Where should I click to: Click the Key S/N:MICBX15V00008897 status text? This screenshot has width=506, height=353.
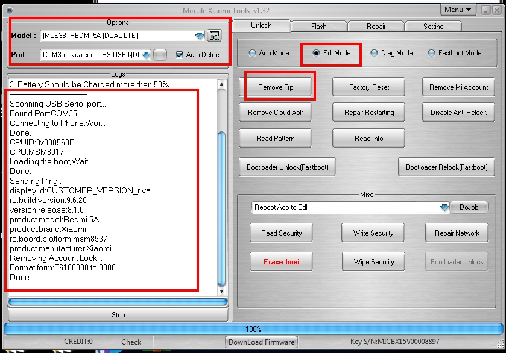(394, 342)
